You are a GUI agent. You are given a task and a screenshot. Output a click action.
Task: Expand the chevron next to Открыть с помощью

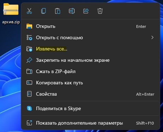point(152,37)
